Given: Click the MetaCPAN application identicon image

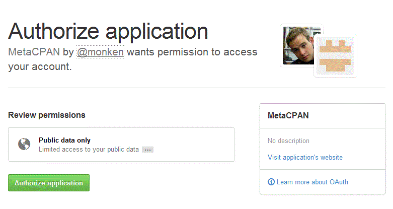Looking at the screenshot, I should pos(335,55).
